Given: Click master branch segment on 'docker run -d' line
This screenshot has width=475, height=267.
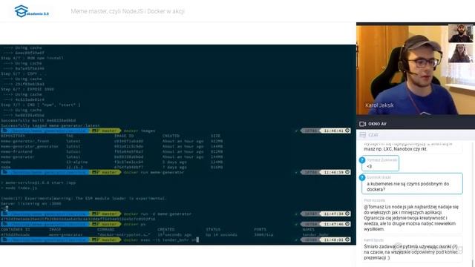Looking at the screenshot, I should (x=105, y=214).
